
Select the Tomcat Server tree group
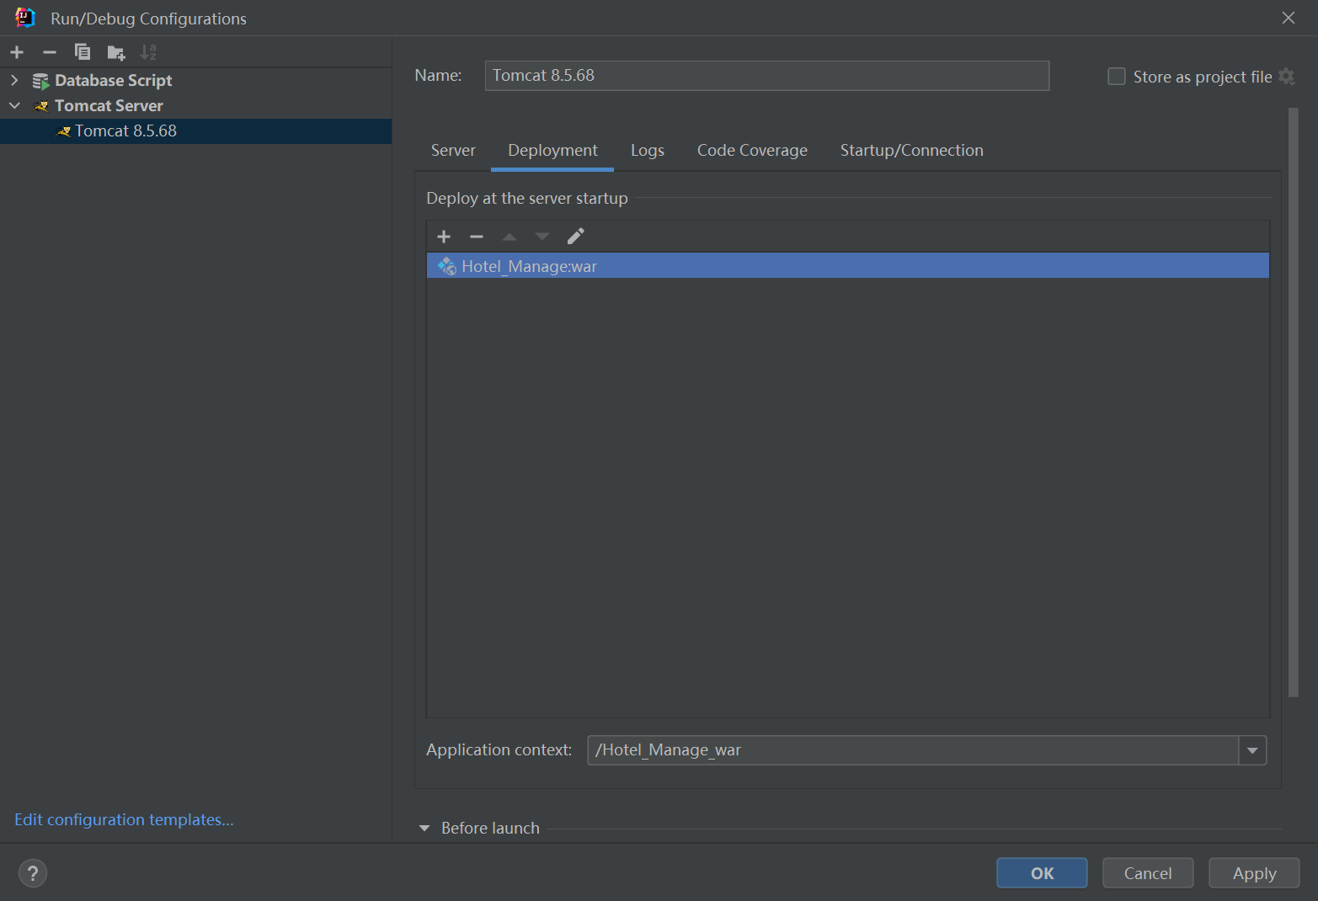click(195, 106)
